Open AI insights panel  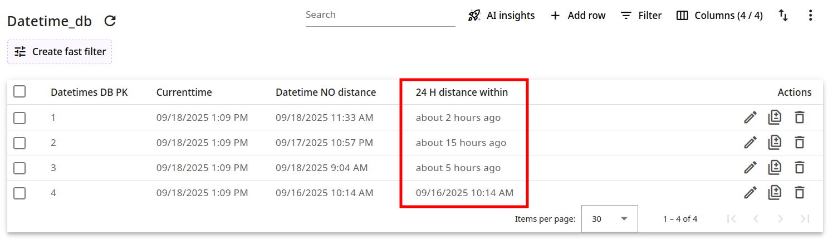point(501,16)
